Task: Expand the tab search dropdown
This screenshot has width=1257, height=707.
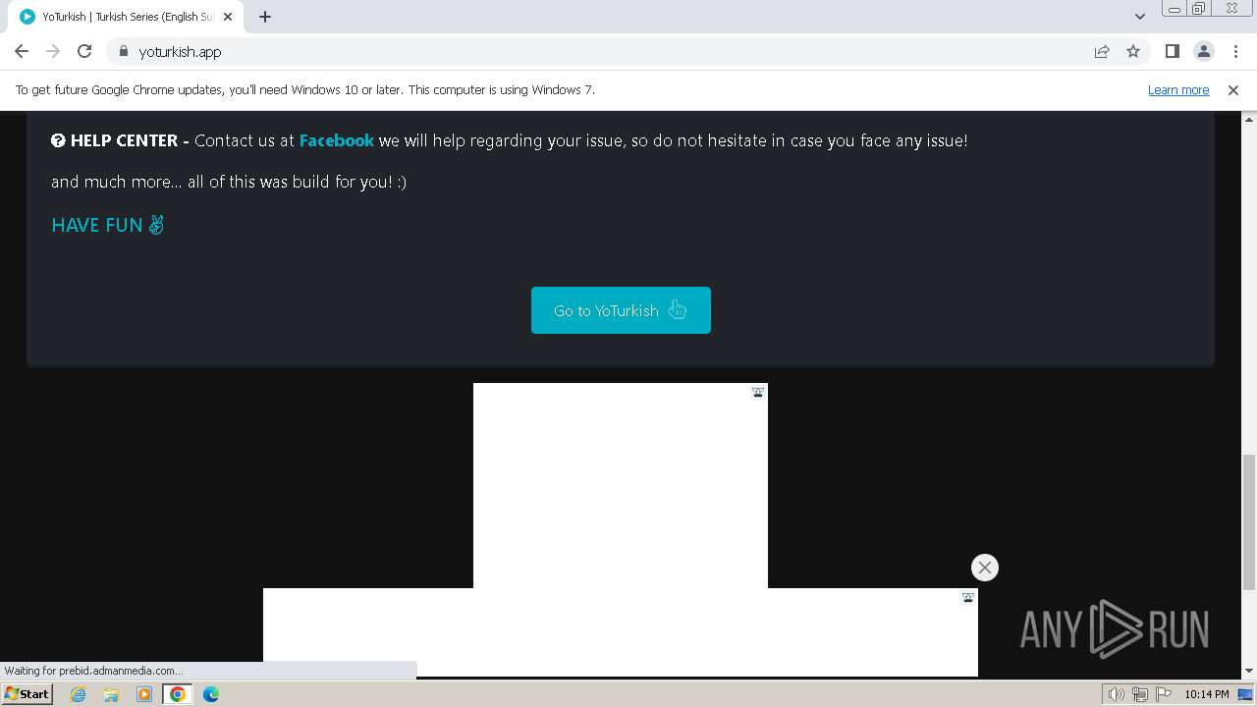Action: [x=1140, y=17]
